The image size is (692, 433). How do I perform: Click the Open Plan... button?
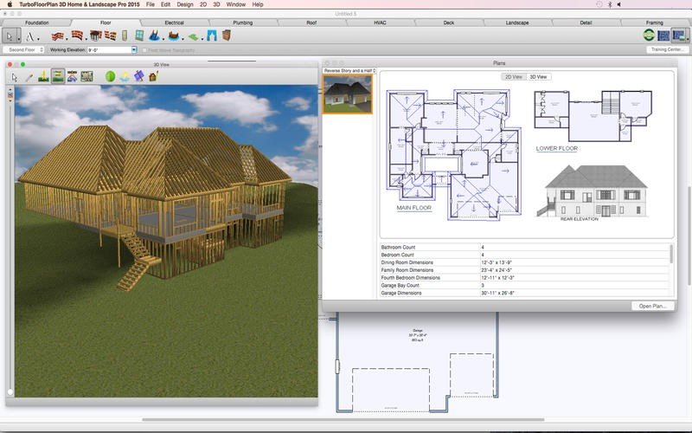click(x=653, y=306)
